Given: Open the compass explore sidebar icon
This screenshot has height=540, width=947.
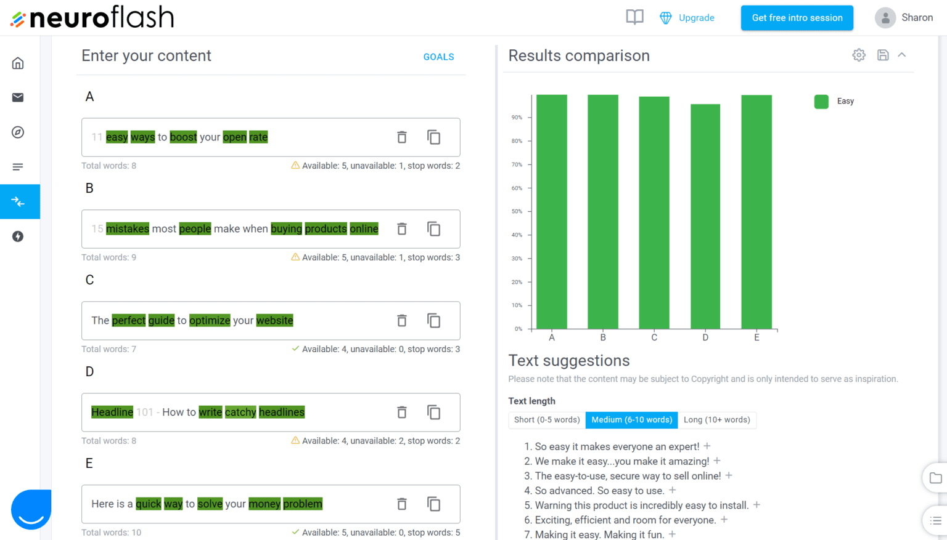Looking at the screenshot, I should pos(18,132).
